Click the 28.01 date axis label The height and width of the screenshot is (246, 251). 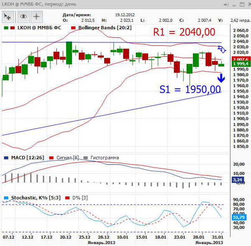198,237
